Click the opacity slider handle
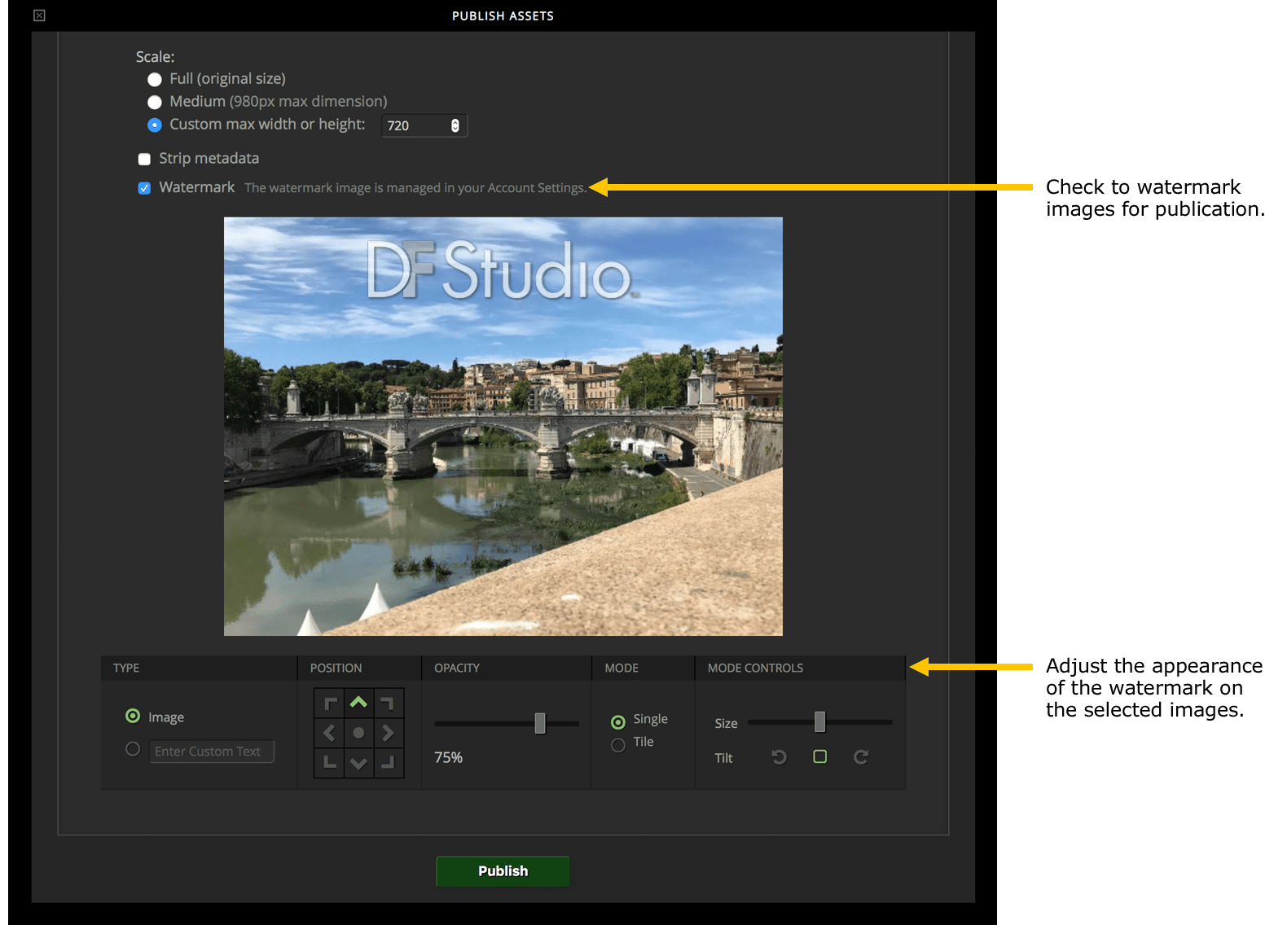Screen dimensions: 1287x925 point(540,723)
